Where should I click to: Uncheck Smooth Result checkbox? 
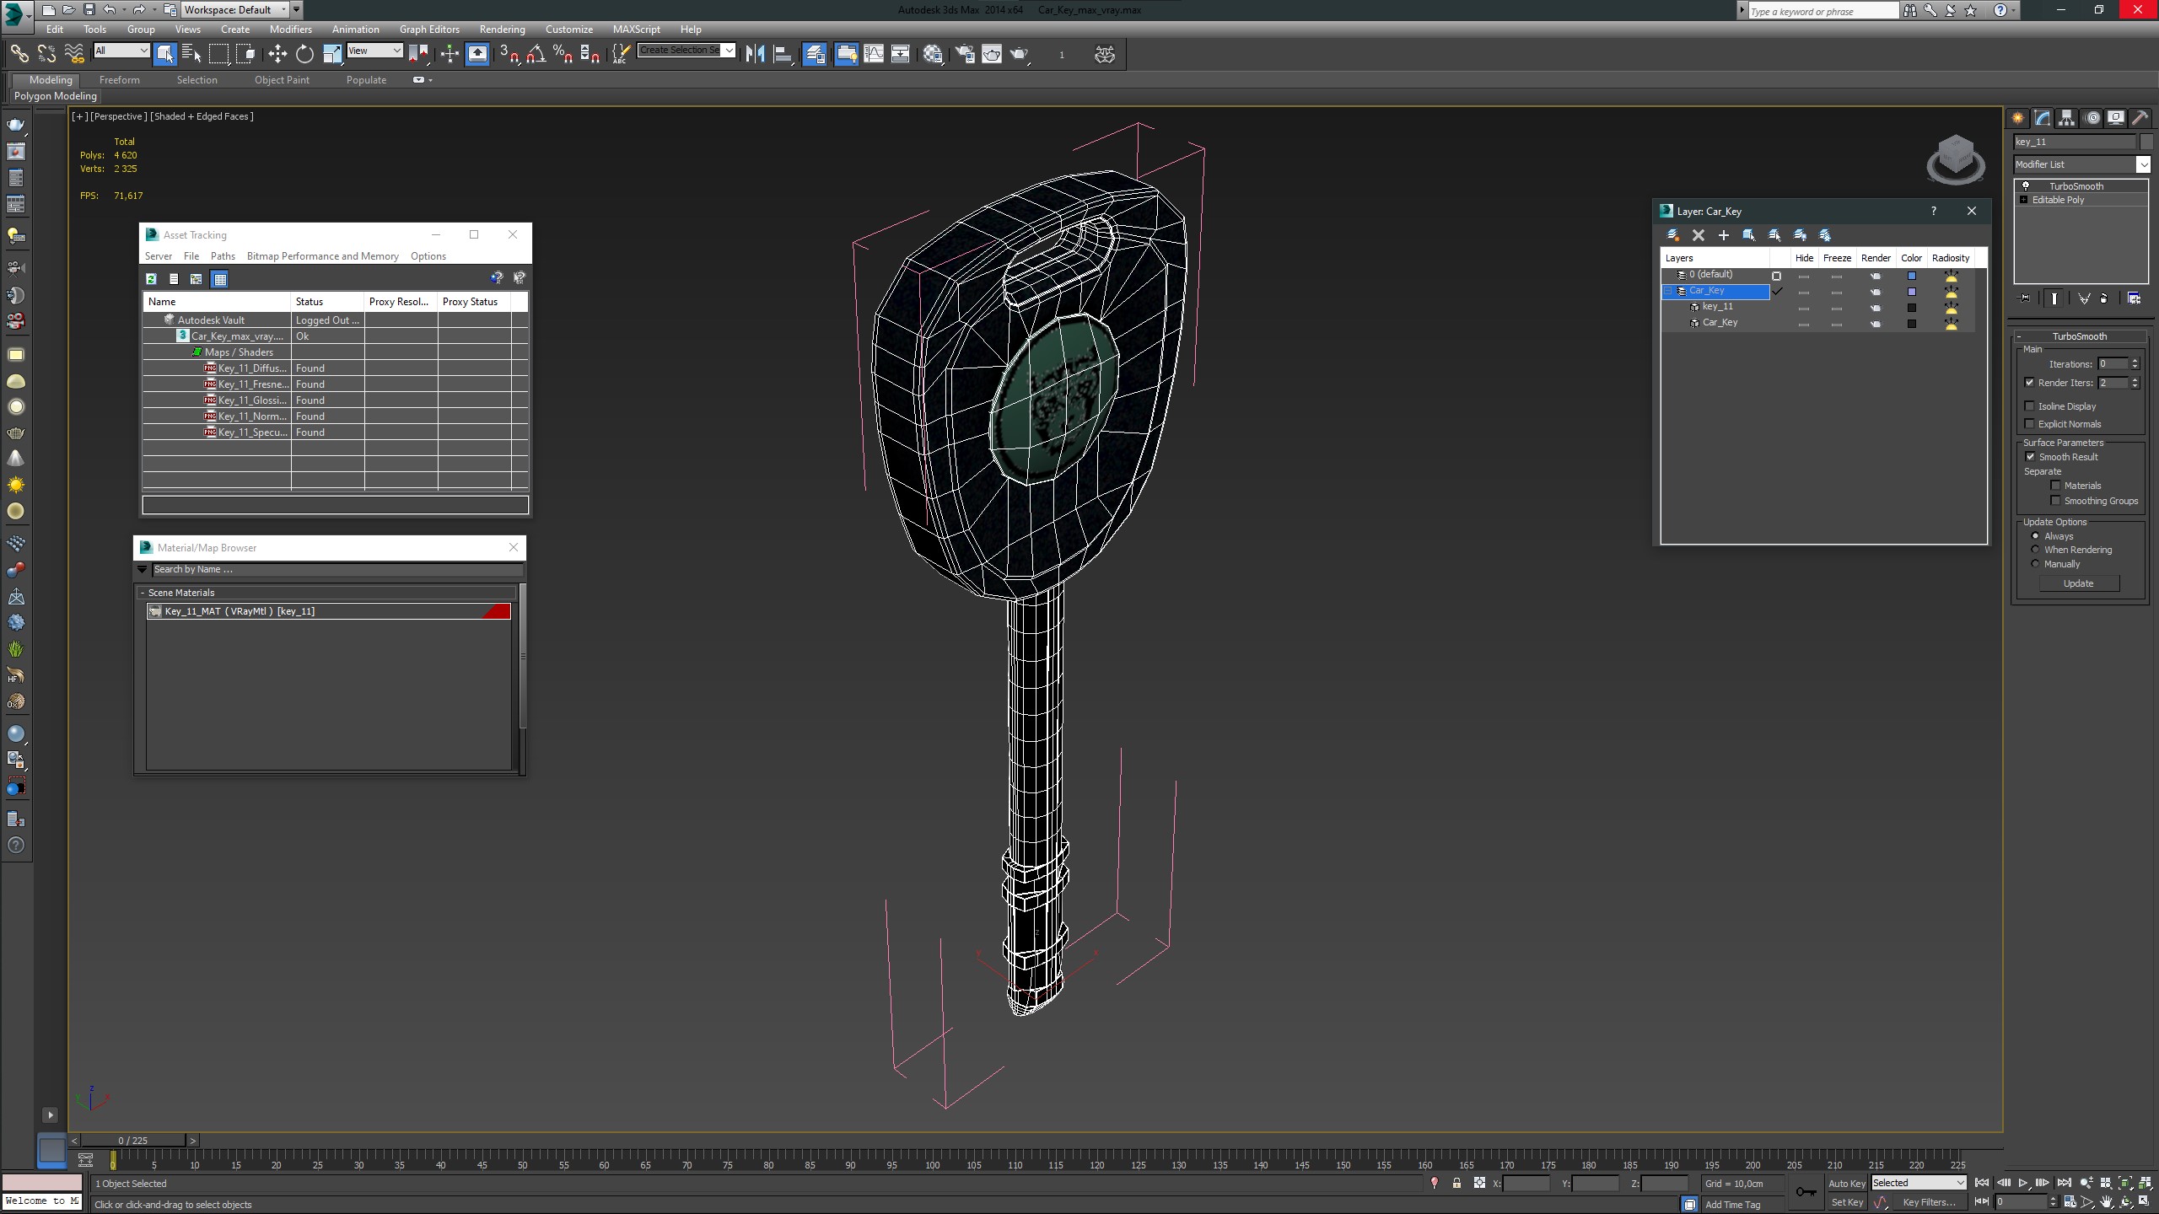coord(2030,457)
